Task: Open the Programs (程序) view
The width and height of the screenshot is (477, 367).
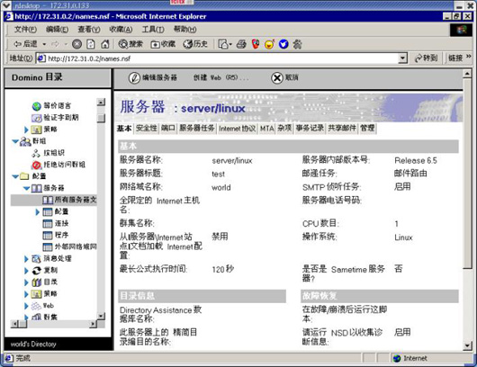Action: click(56, 235)
